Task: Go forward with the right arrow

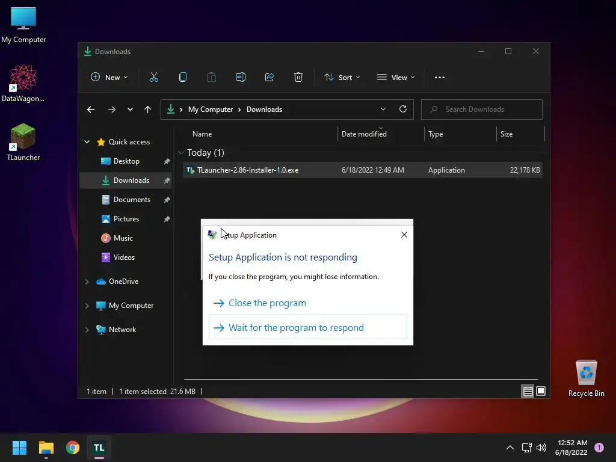Action: click(111, 109)
